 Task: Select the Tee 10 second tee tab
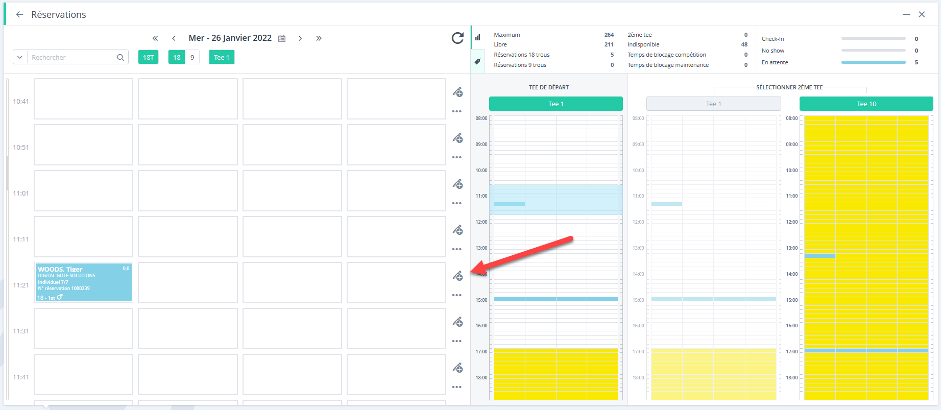(x=866, y=104)
